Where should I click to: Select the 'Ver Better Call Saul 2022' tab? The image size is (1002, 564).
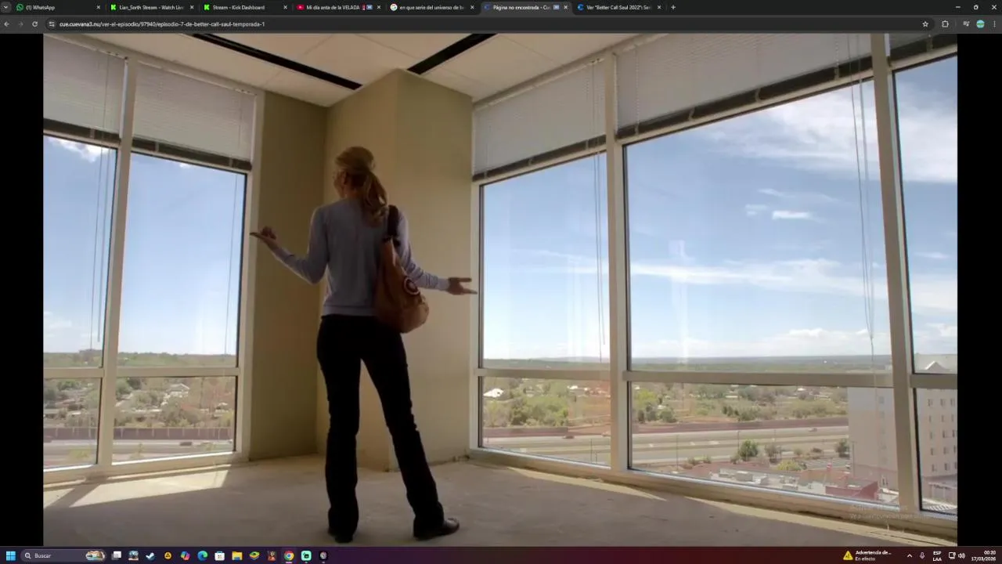[x=618, y=7]
